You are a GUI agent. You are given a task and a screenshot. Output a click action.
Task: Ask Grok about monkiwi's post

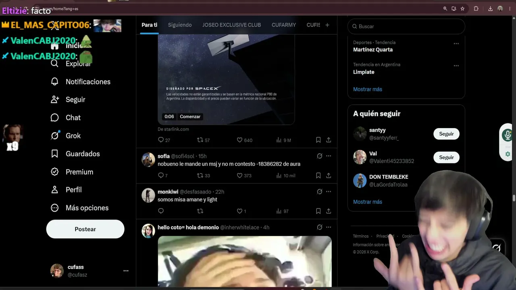[320, 192]
